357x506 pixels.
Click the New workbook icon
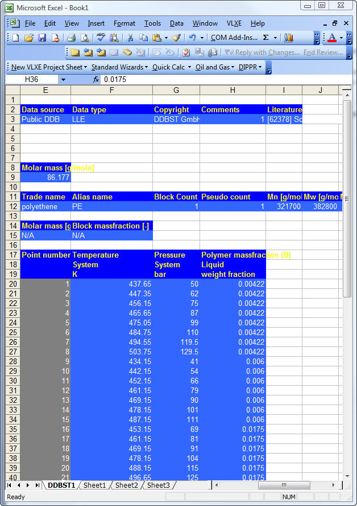tap(15, 38)
